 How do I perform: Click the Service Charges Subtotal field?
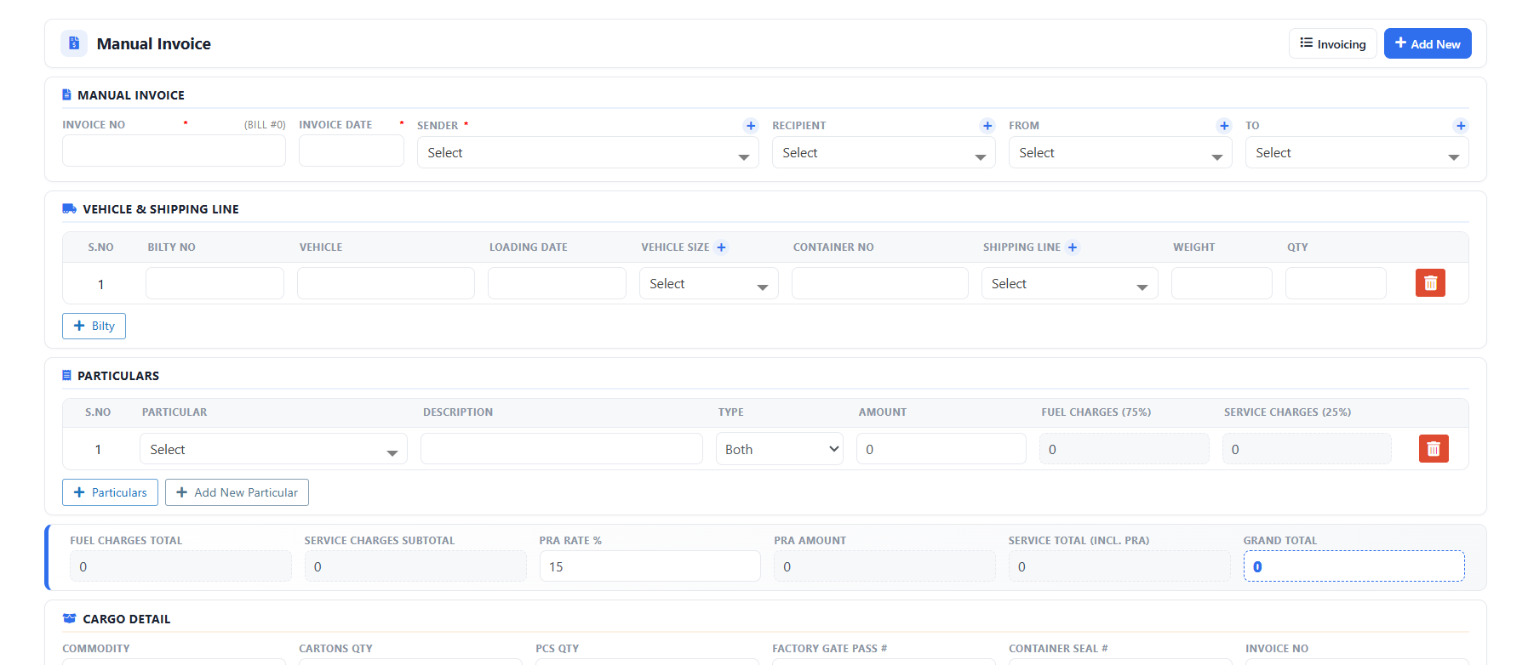pos(415,566)
